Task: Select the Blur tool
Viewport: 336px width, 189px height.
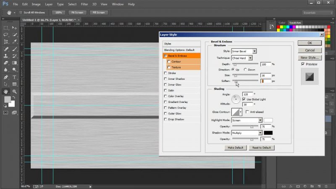Action: pos(6,70)
